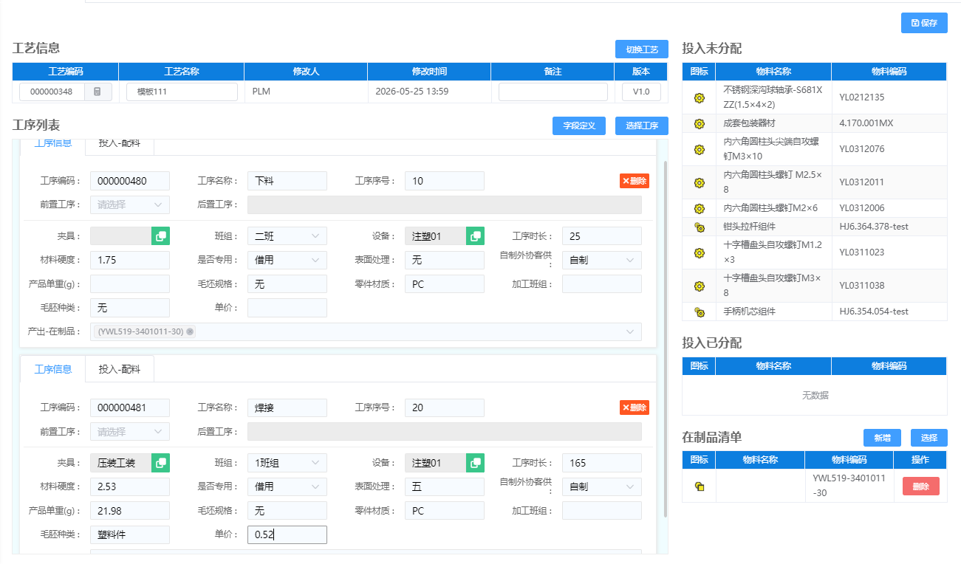Open 是否专用 dropdown in 焊接 section
961x564 pixels.
tap(287, 486)
